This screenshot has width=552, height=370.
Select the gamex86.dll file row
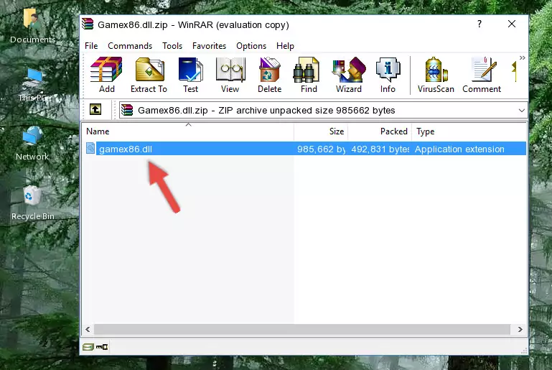point(305,149)
